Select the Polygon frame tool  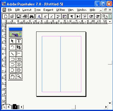point(19,70)
